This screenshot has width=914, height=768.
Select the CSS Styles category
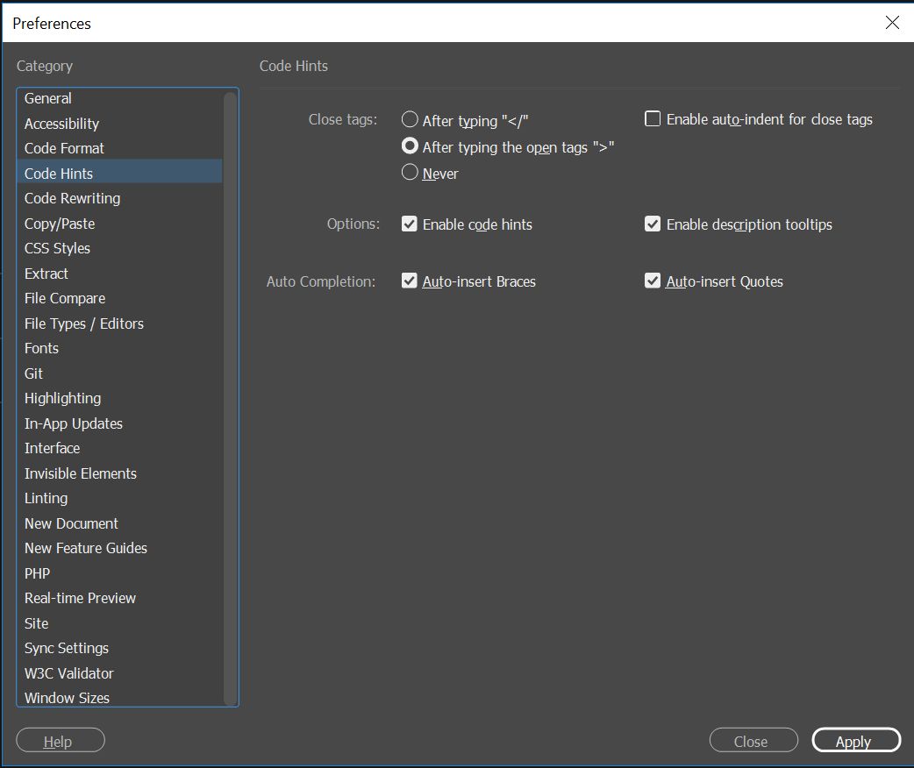57,248
